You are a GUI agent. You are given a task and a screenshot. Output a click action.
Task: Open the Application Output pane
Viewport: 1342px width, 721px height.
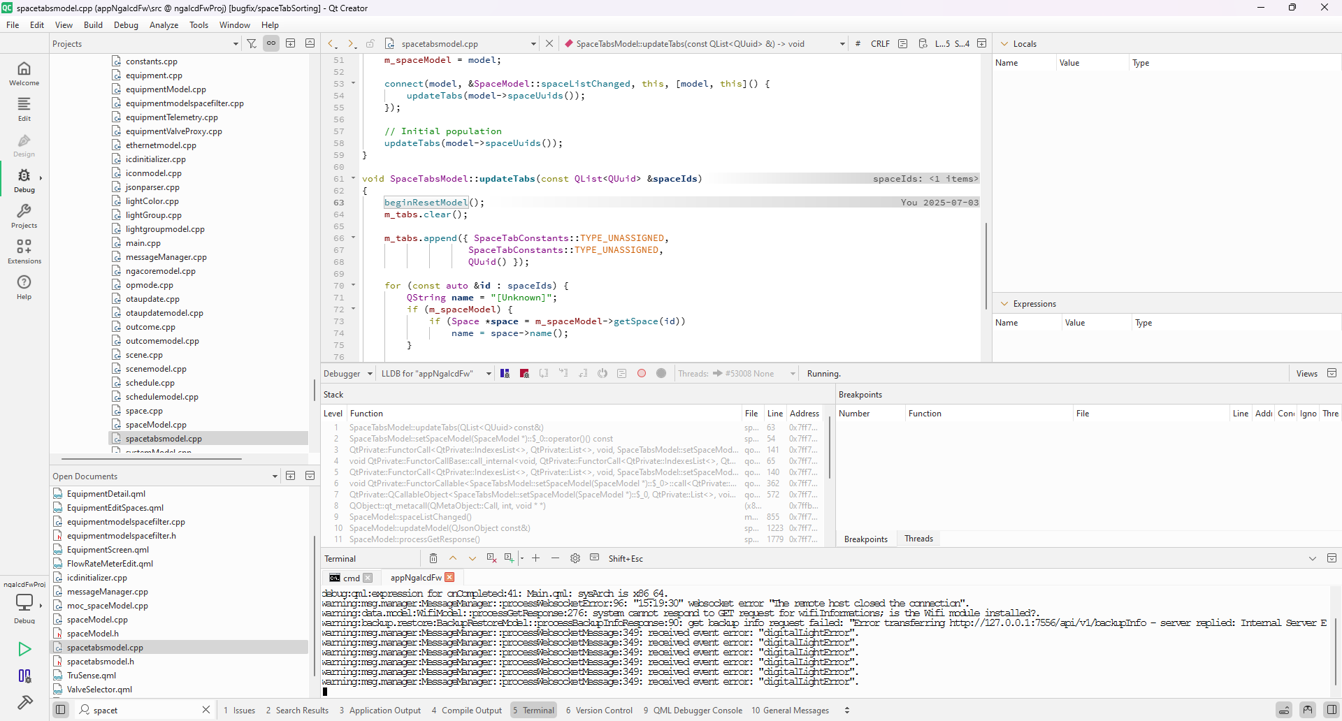[x=380, y=711]
